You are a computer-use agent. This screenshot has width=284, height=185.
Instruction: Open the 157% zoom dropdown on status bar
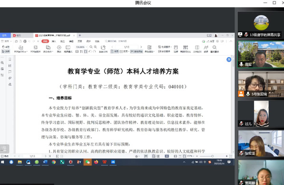click(x=191, y=156)
